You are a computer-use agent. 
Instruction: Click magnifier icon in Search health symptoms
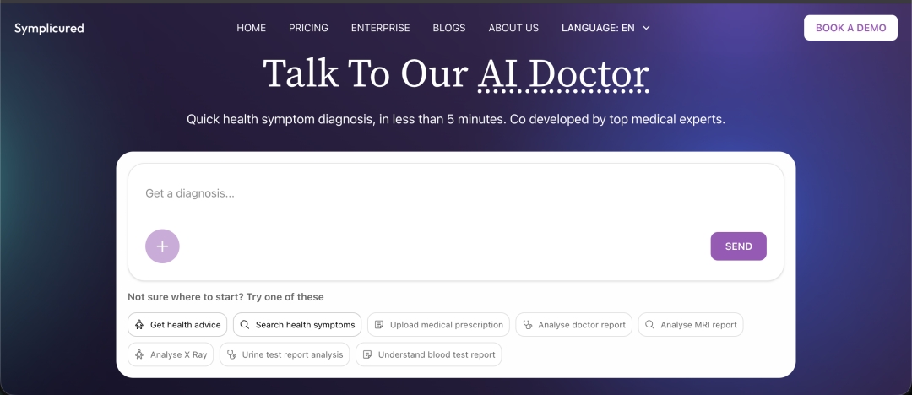(x=244, y=325)
